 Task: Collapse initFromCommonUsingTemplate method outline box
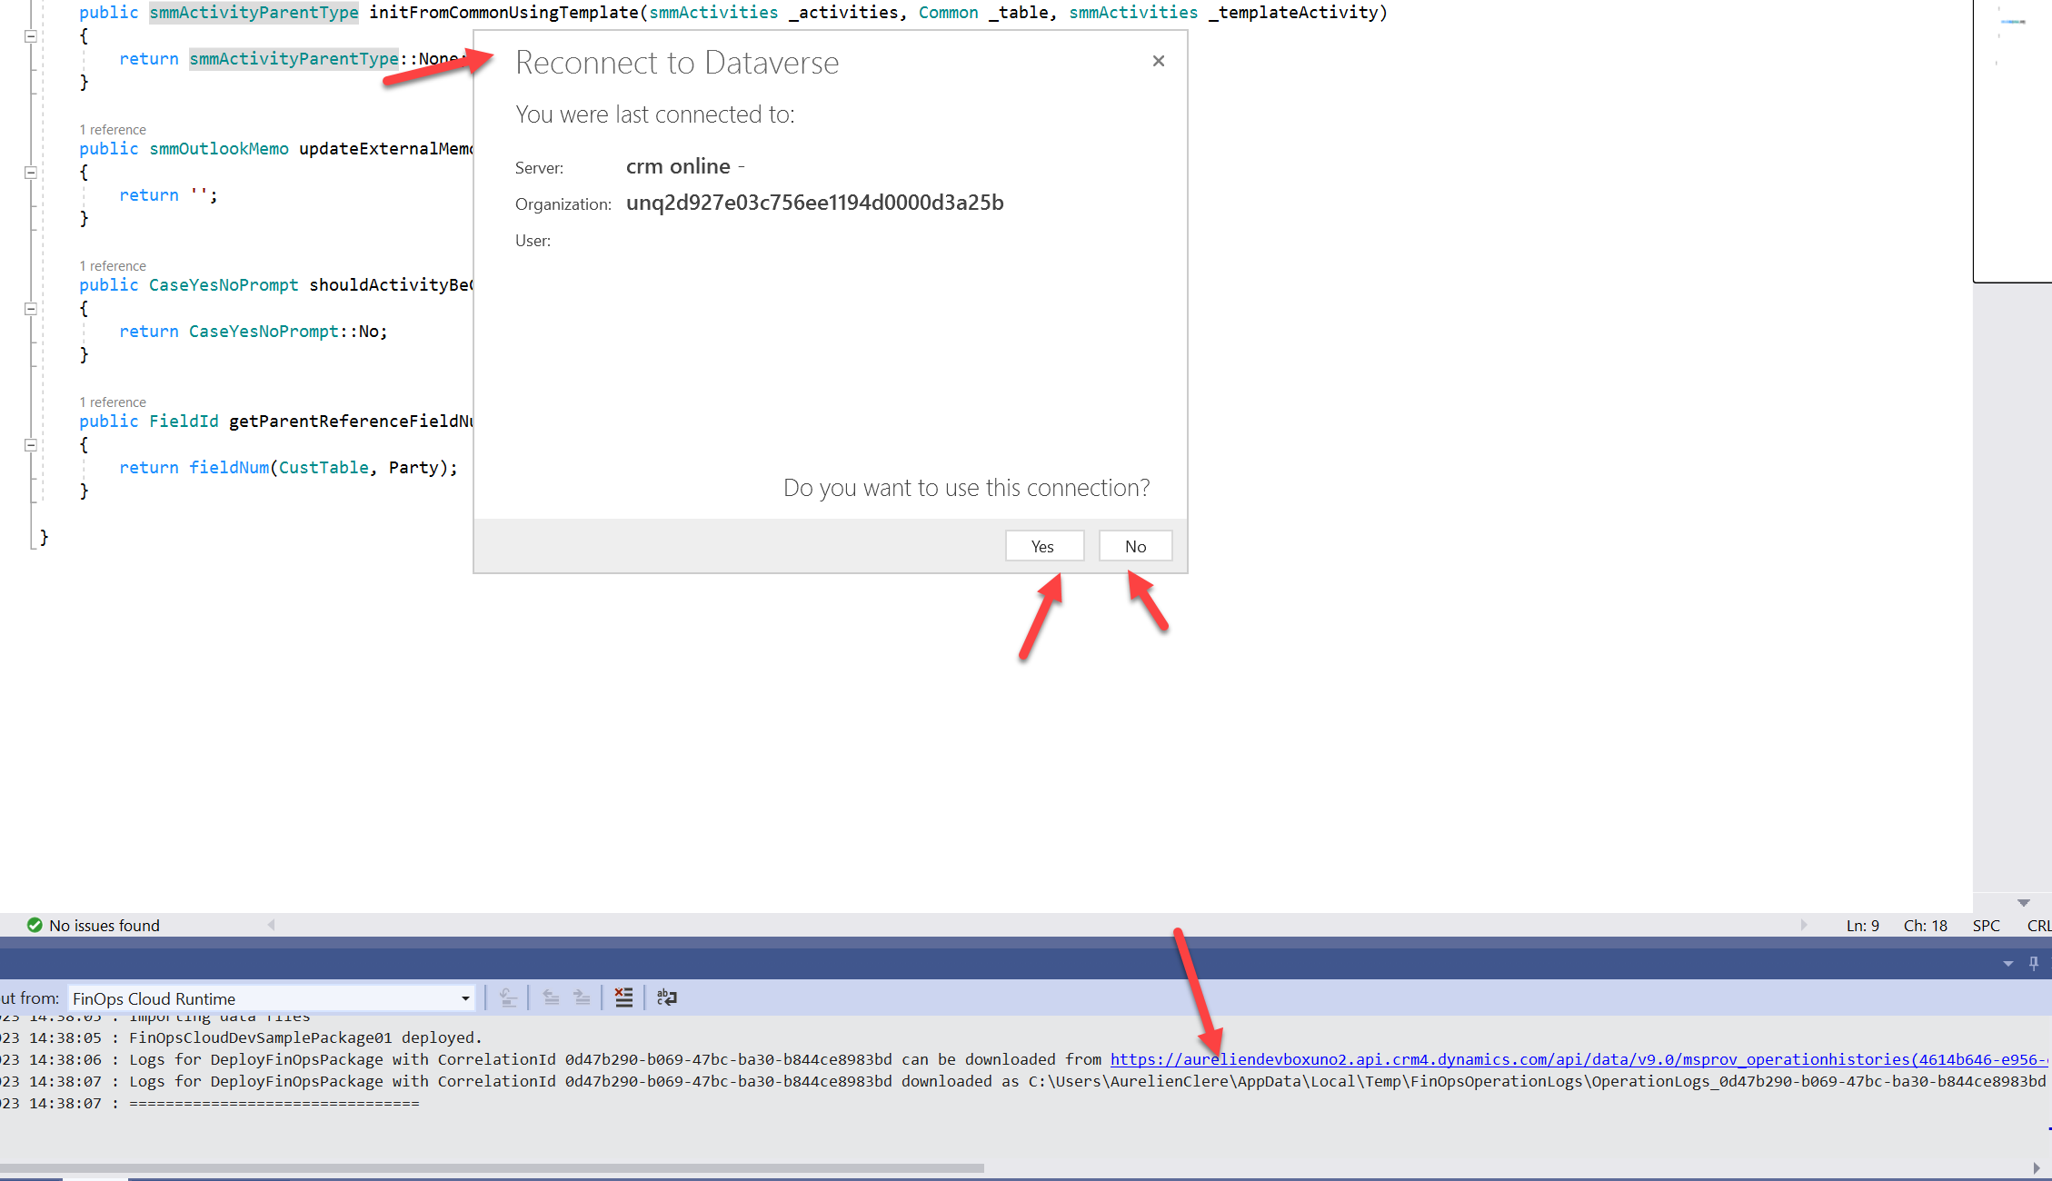point(31,36)
